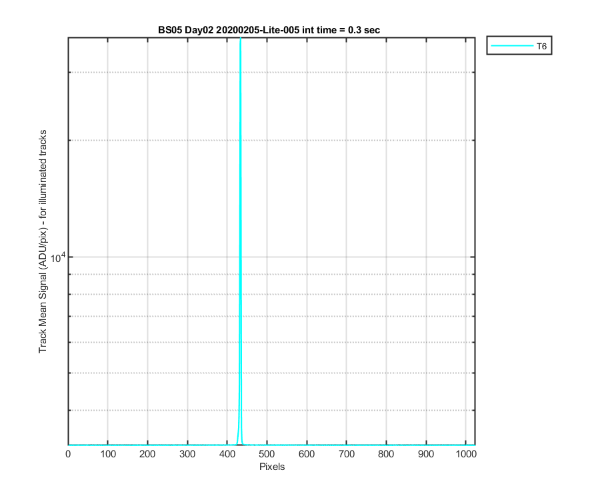This screenshot has width=600, height=500.
Task: Click the x-axis tick label 800
Action: point(386,454)
